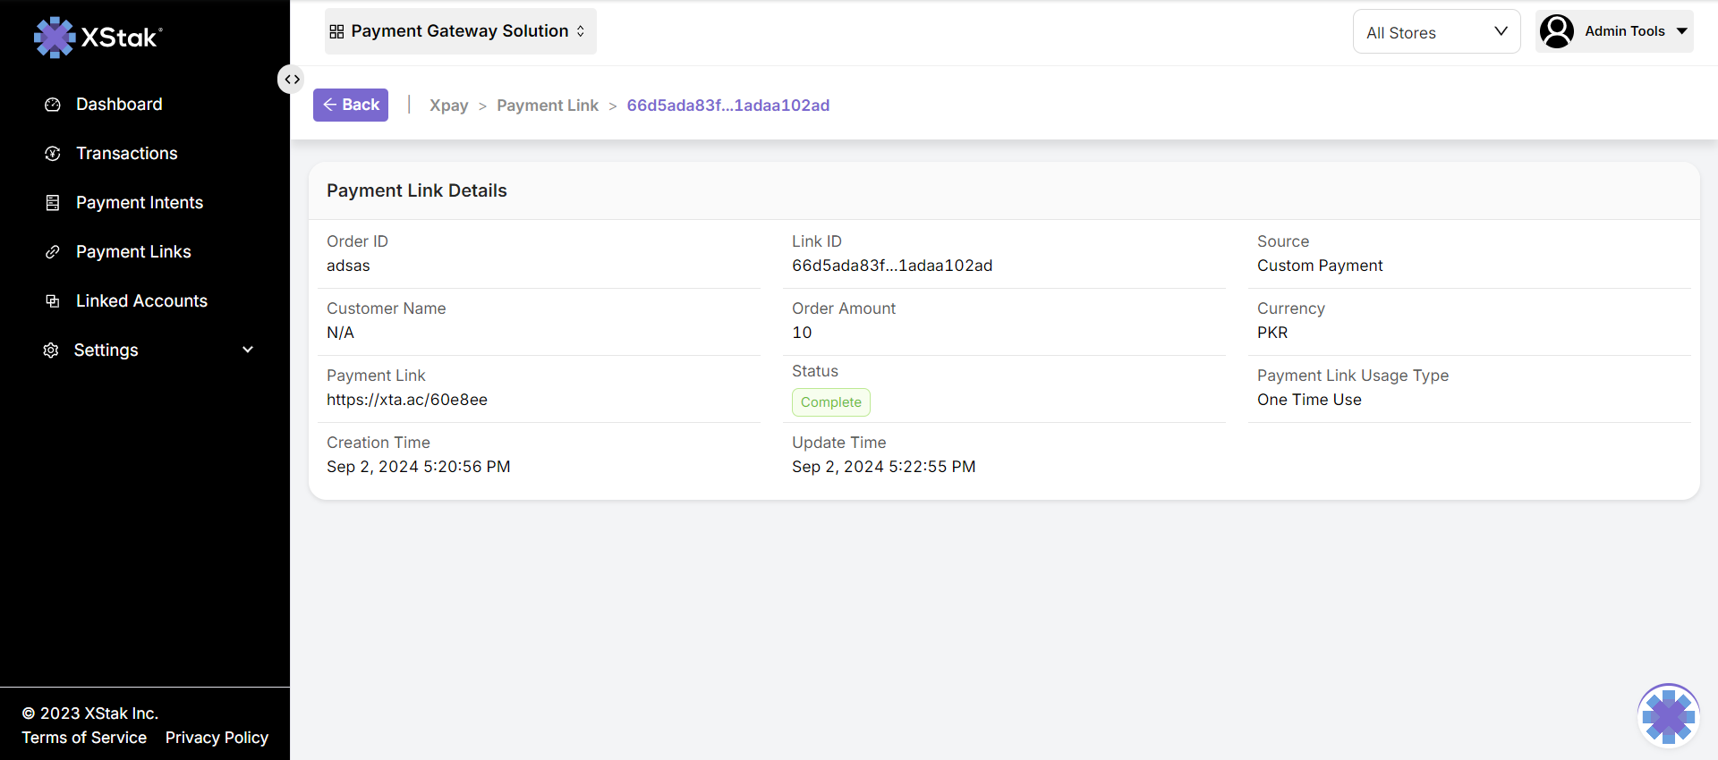Expand the Settings submenu chevron
Screen dimensions: 1718x760
[x=248, y=350]
